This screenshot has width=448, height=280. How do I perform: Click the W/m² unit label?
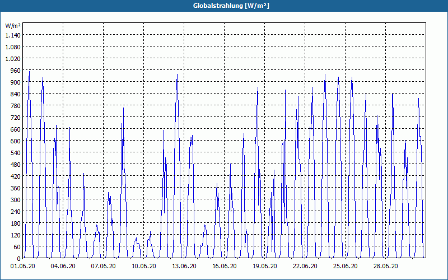(13, 26)
